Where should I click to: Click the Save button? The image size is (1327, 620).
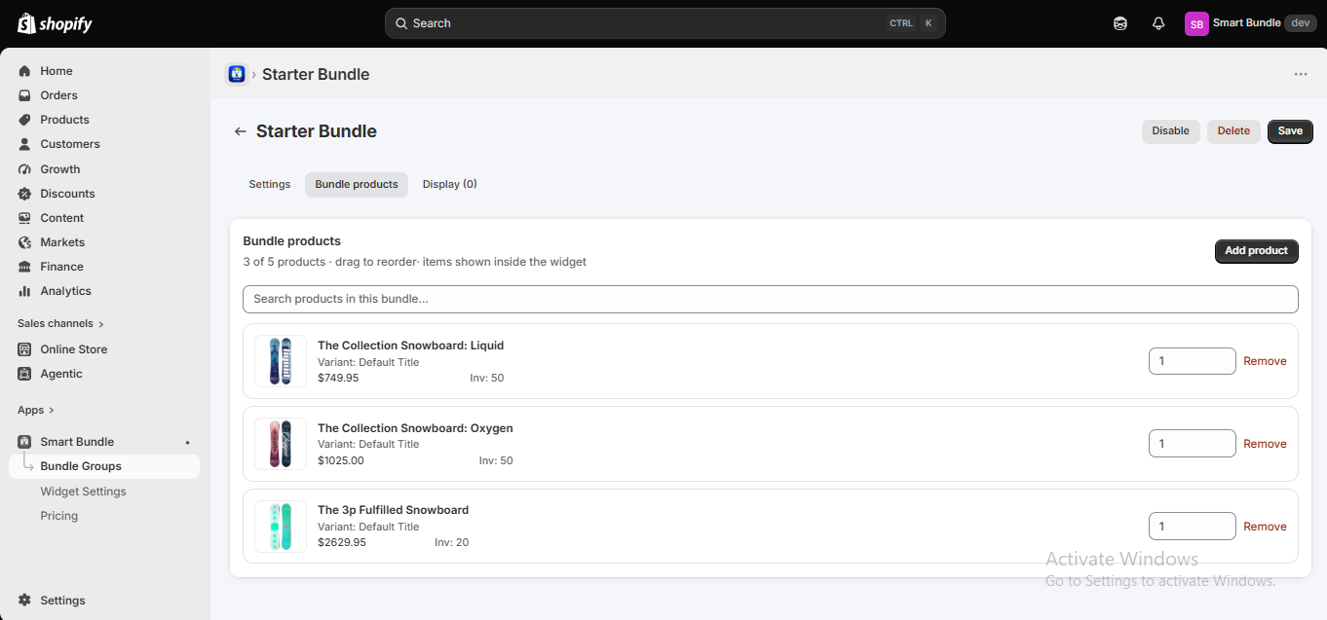coord(1290,131)
